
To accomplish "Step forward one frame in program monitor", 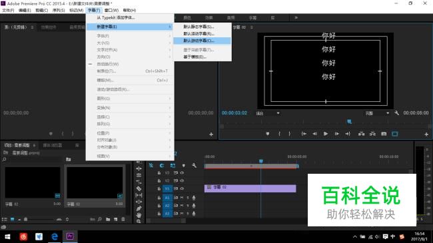I will (x=336, y=134).
